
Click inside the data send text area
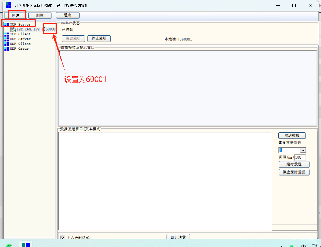tap(165, 181)
